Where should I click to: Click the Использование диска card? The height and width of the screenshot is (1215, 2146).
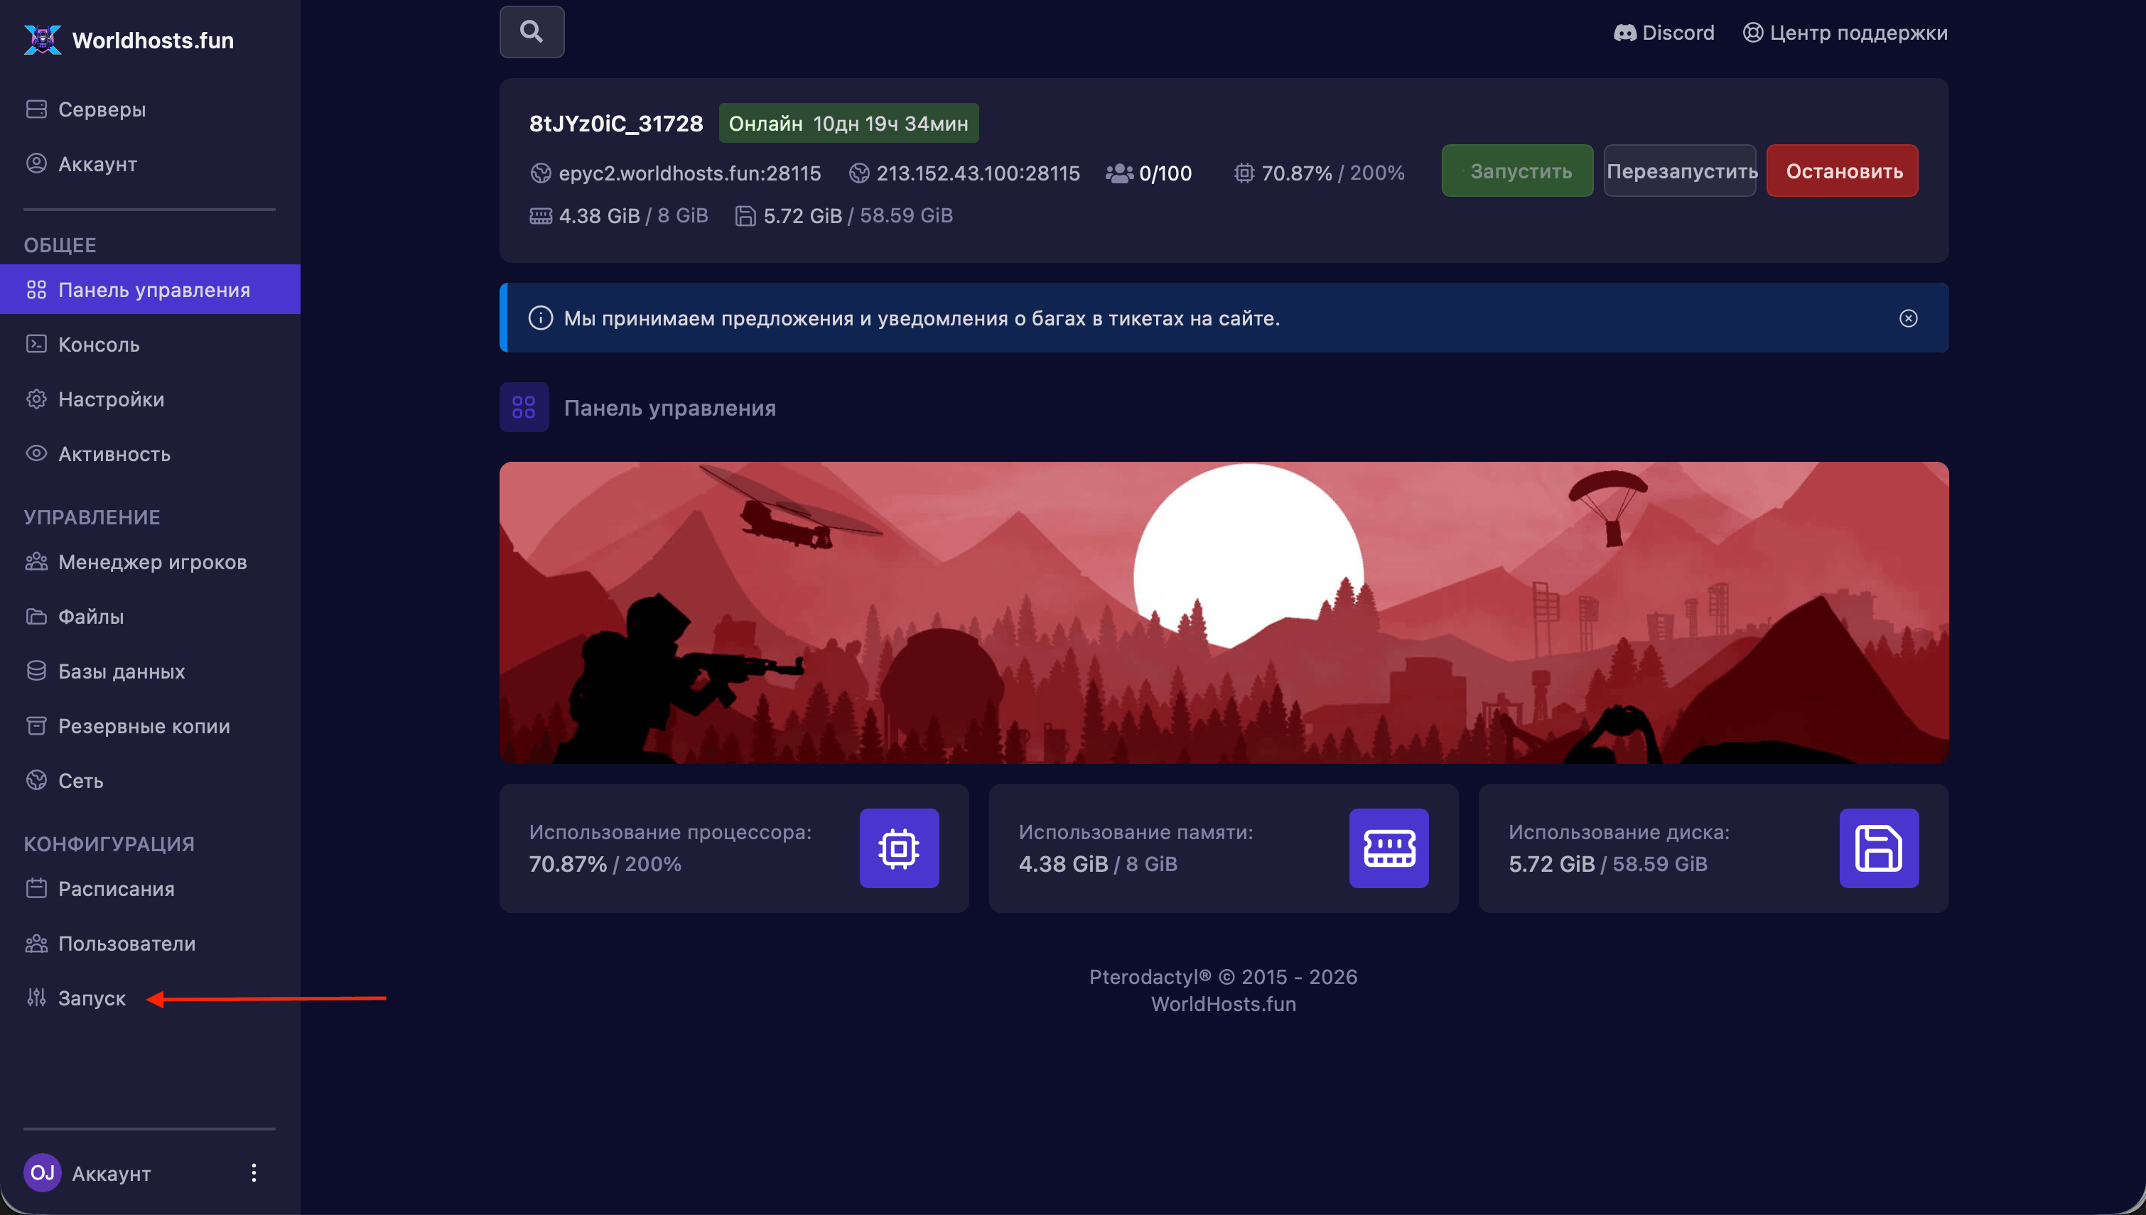(x=1714, y=848)
